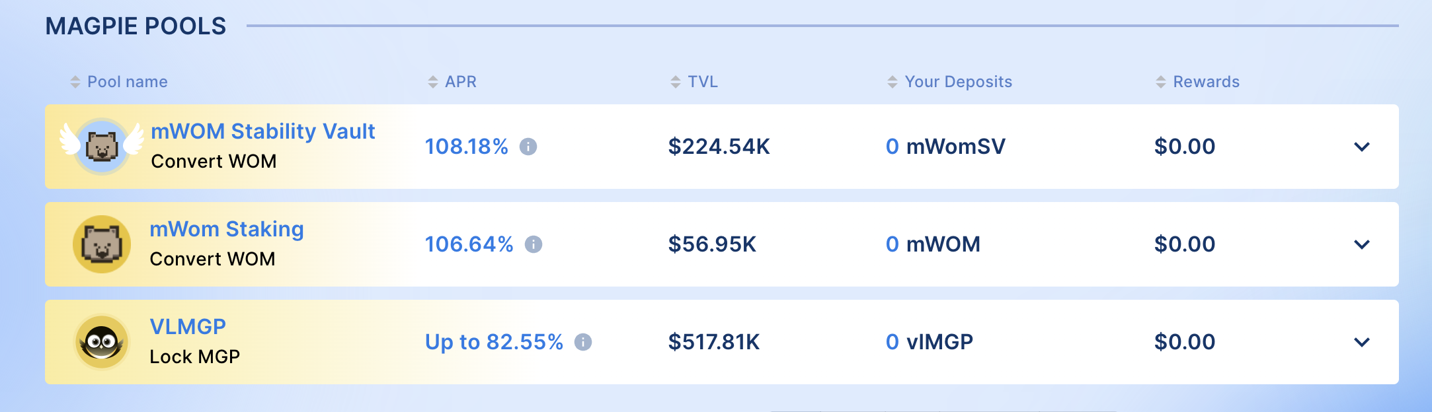Open APR info icon beside 106.64%

coord(534,244)
